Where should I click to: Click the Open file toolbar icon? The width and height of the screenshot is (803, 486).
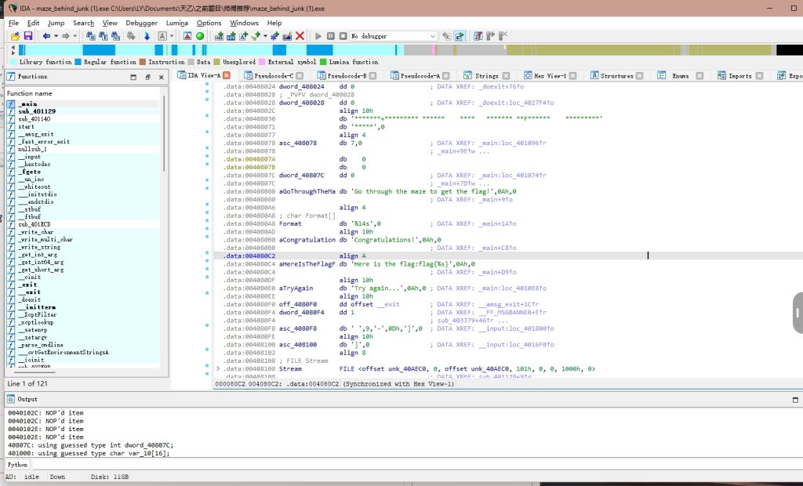pos(16,36)
